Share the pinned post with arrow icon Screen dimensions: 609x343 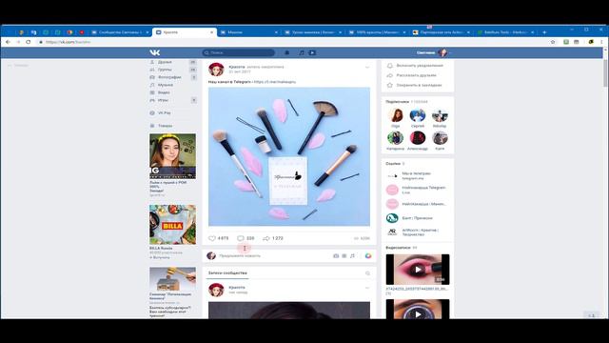(x=266, y=238)
